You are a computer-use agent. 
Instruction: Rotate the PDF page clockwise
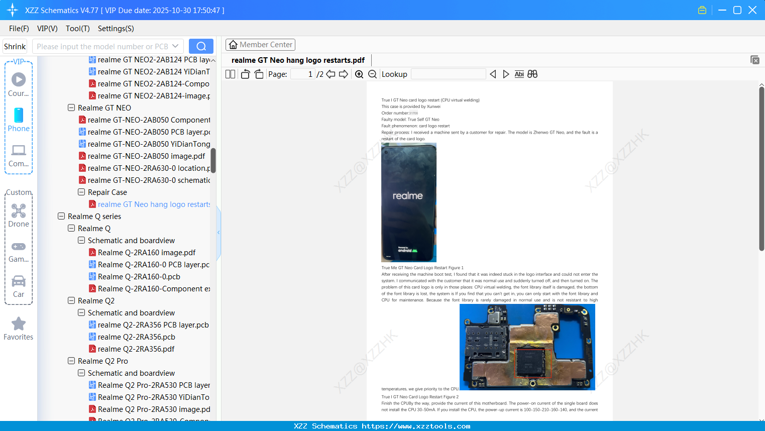coord(259,74)
